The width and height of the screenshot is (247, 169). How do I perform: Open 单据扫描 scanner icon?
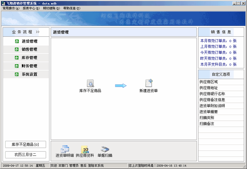pos(105,150)
